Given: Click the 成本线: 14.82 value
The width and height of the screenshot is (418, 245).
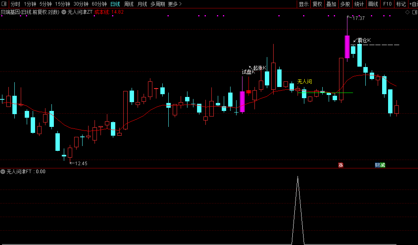Looking at the screenshot, I should click(109, 12).
